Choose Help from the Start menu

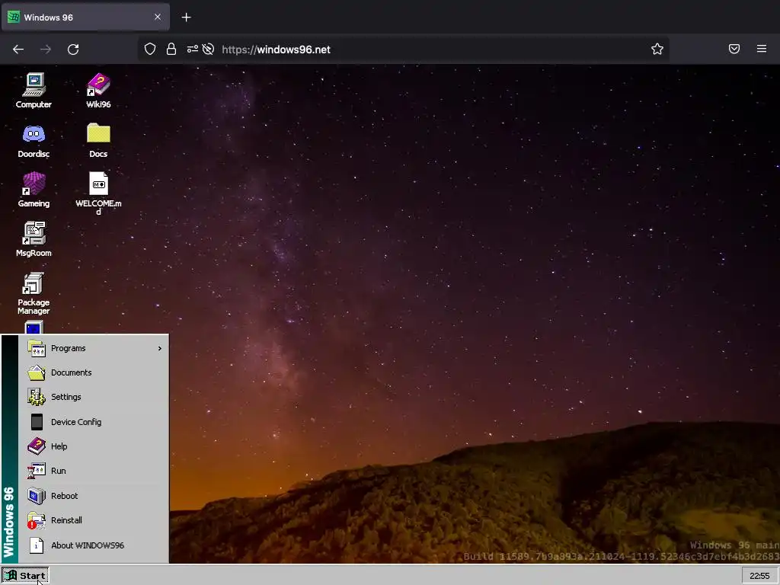click(94, 446)
